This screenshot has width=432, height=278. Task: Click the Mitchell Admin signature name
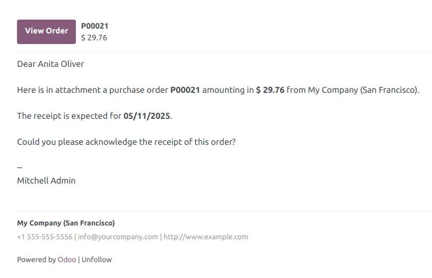click(46, 180)
